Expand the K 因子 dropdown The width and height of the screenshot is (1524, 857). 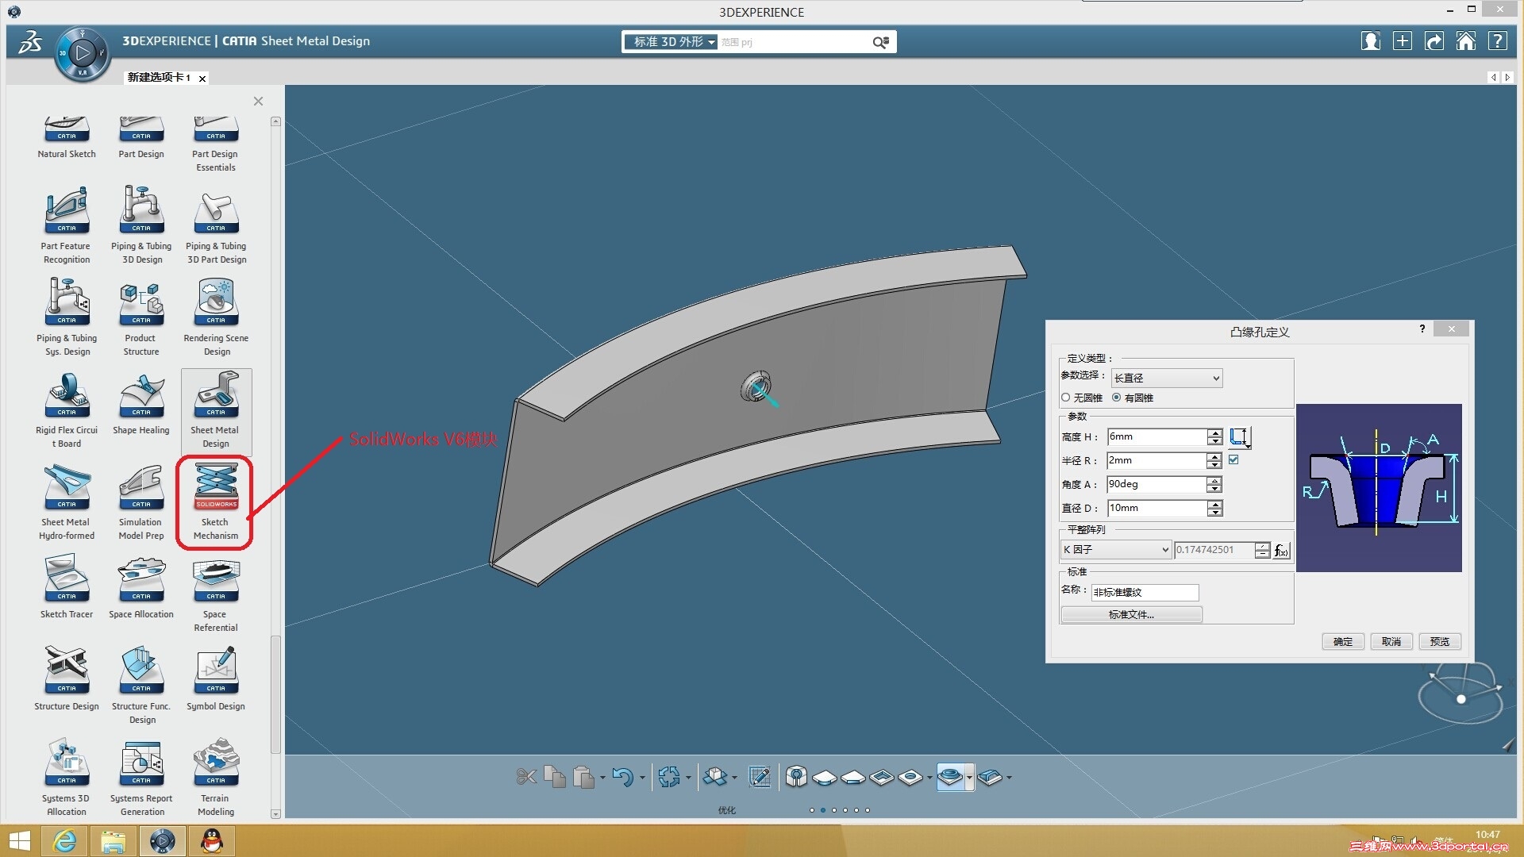click(x=1115, y=549)
